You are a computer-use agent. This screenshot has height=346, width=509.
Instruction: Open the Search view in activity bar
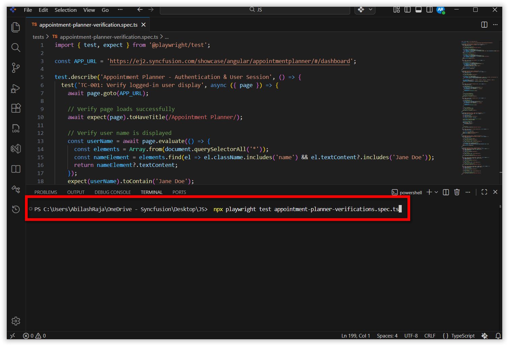pyautogui.click(x=16, y=48)
